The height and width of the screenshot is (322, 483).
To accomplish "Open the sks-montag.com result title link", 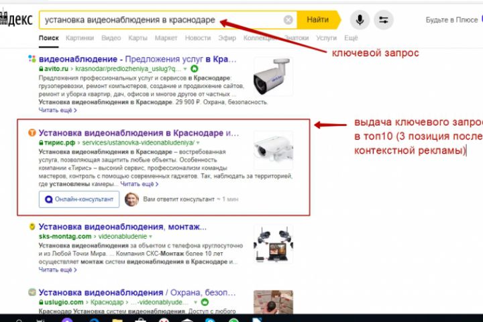I will point(123,227).
